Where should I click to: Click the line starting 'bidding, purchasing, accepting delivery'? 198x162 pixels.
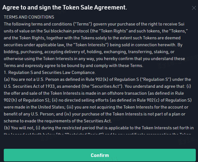(x=89, y=52)
